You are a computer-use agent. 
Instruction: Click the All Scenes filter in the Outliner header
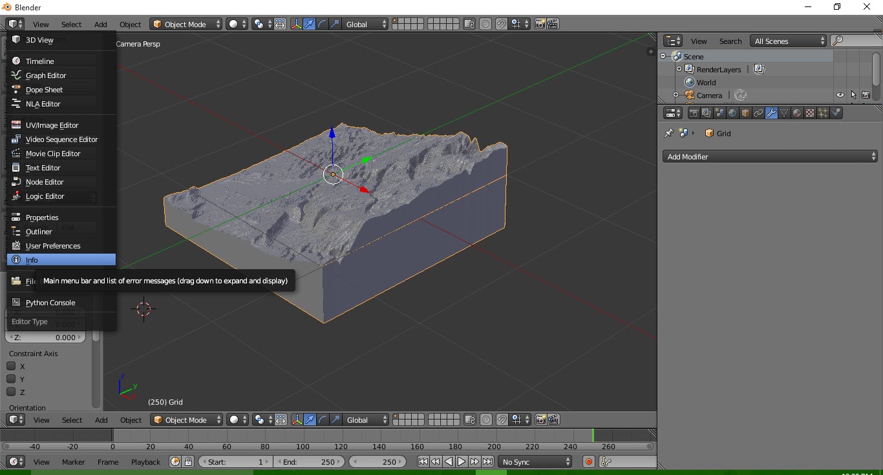787,41
